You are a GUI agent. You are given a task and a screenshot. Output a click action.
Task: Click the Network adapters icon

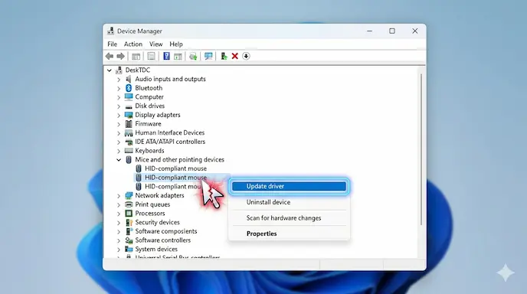pyautogui.click(x=129, y=195)
